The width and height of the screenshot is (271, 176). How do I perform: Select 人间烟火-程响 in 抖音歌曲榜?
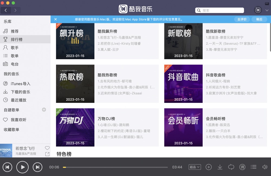click(x=218, y=81)
